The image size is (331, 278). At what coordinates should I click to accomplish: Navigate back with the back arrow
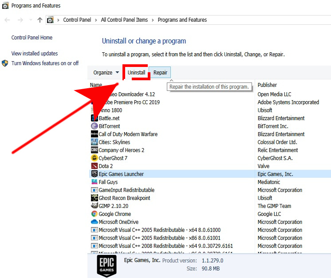tap(7, 20)
